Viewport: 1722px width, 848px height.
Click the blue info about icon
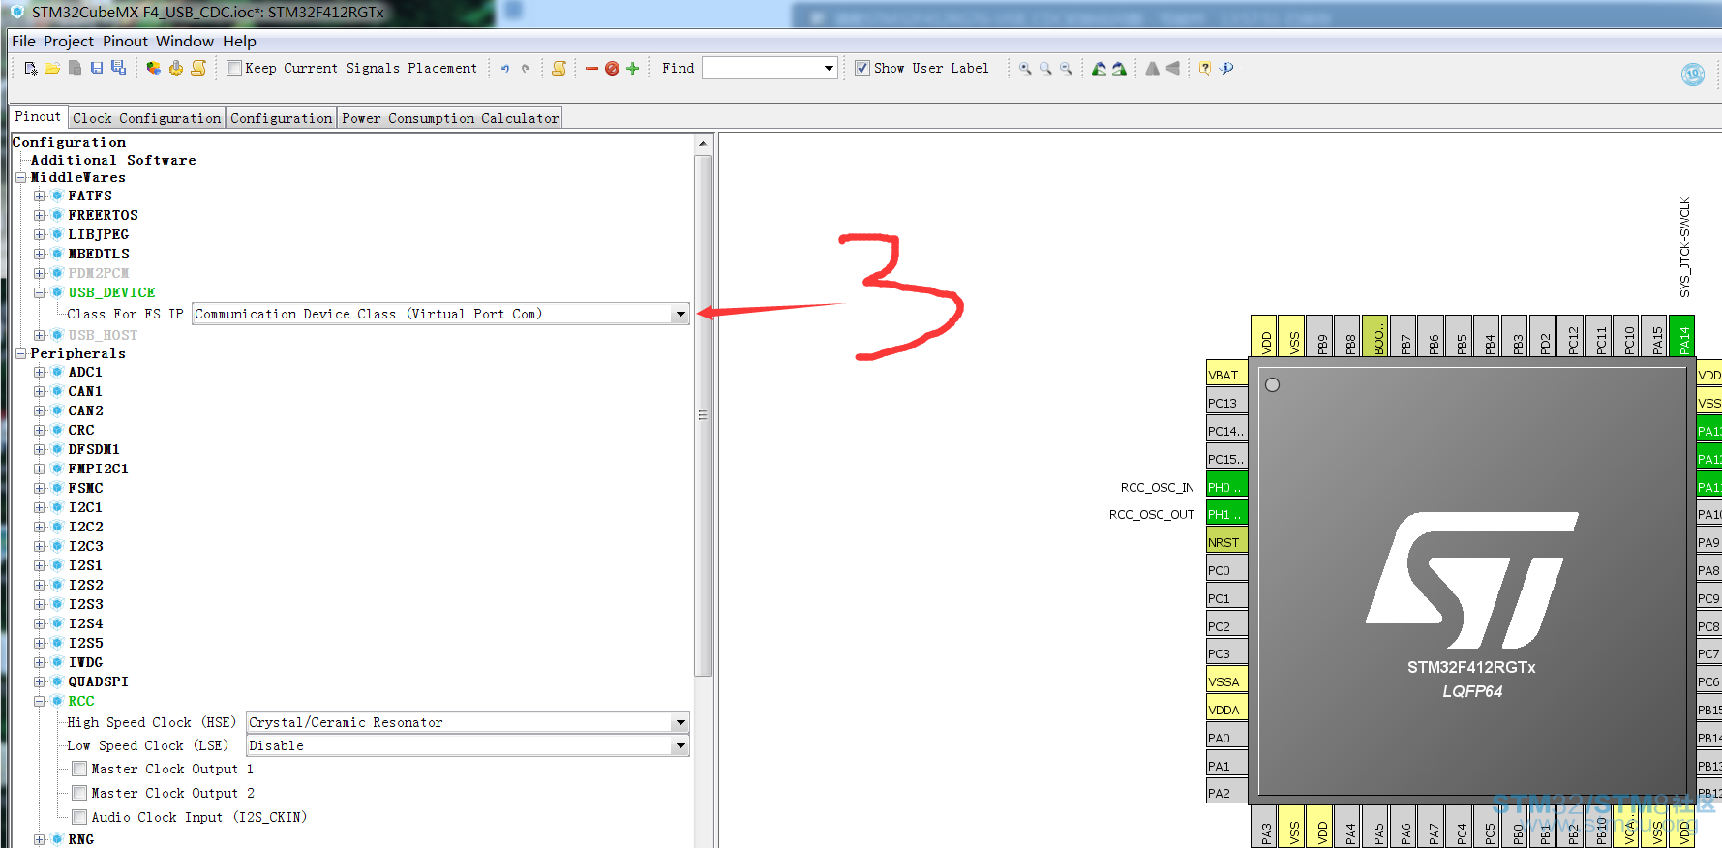tap(1226, 69)
